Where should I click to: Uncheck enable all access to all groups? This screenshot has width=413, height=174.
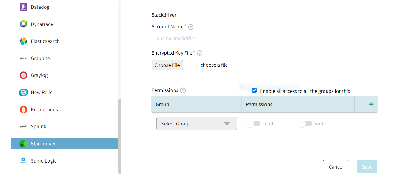254,90
